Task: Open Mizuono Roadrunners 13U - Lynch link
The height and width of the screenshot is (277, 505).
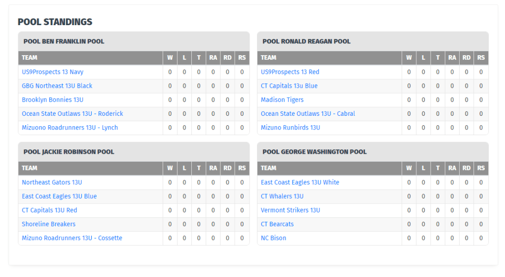Action: click(x=70, y=128)
